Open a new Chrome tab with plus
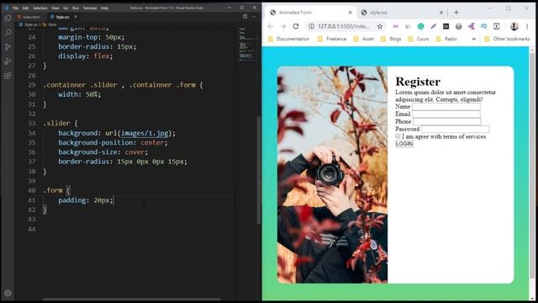Viewport: 538px width, 303px height. [x=456, y=13]
